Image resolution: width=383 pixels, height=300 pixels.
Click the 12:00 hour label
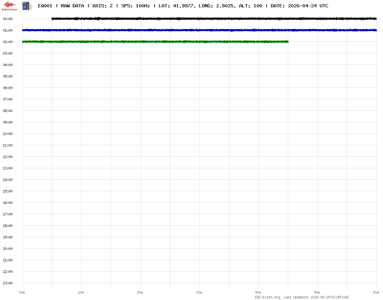pyautogui.click(x=8, y=157)
